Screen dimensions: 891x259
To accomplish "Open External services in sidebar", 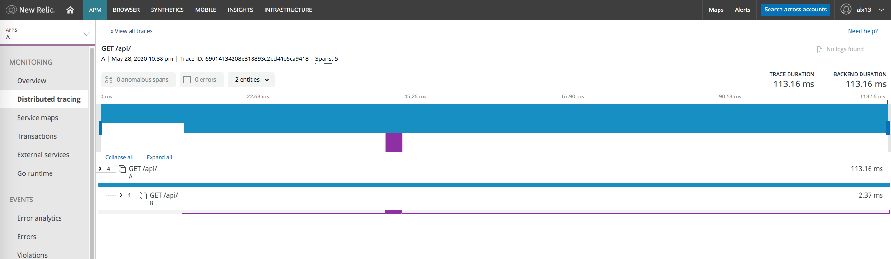I will [x=44, y=155].
